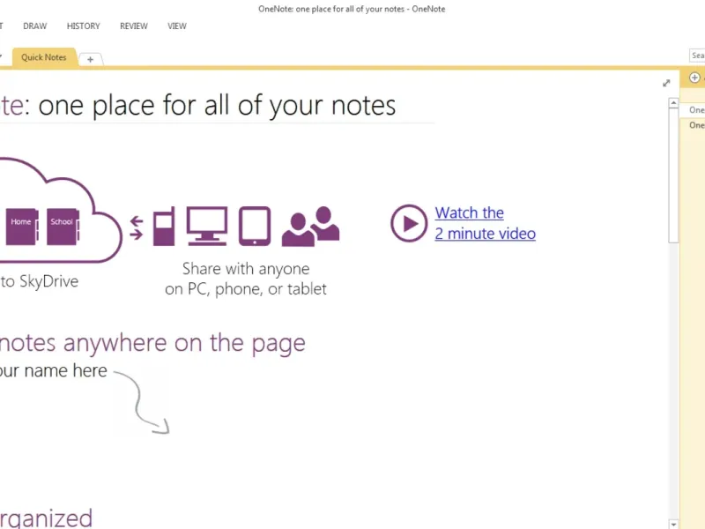Expand page to full view with diagonal arrow
This screenshot has width=705, height=529.
pos(666,83)
